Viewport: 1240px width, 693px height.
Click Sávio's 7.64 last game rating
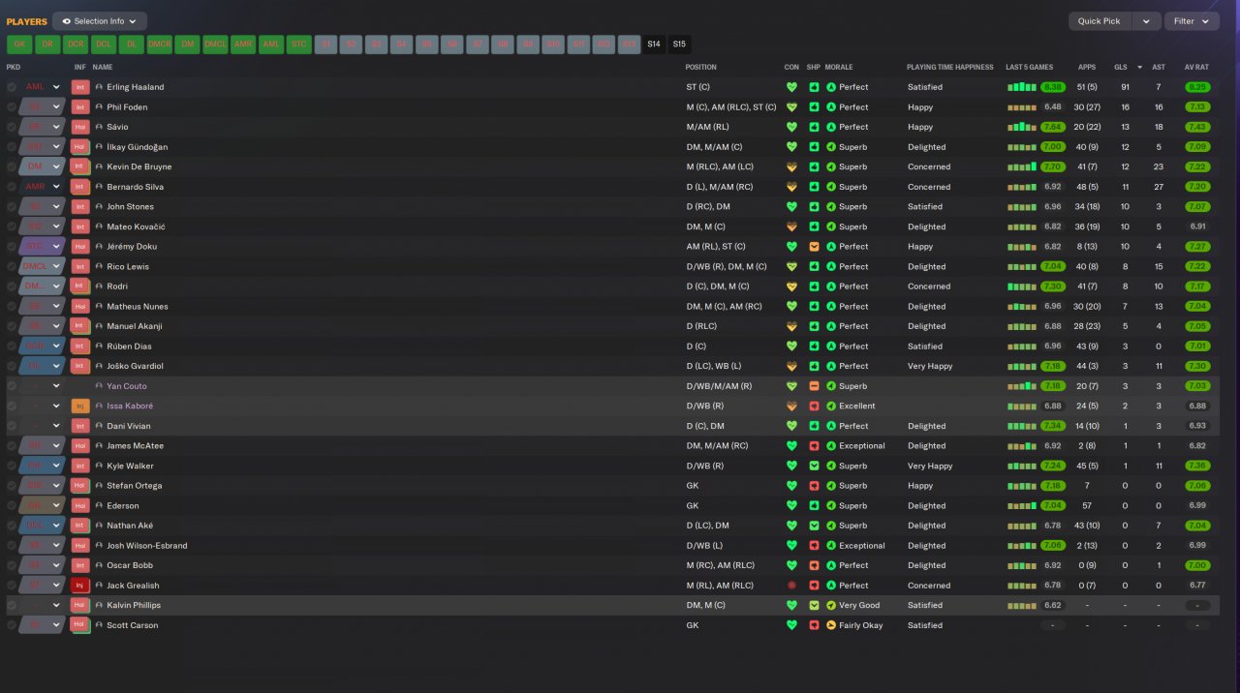pos(1053,127)
